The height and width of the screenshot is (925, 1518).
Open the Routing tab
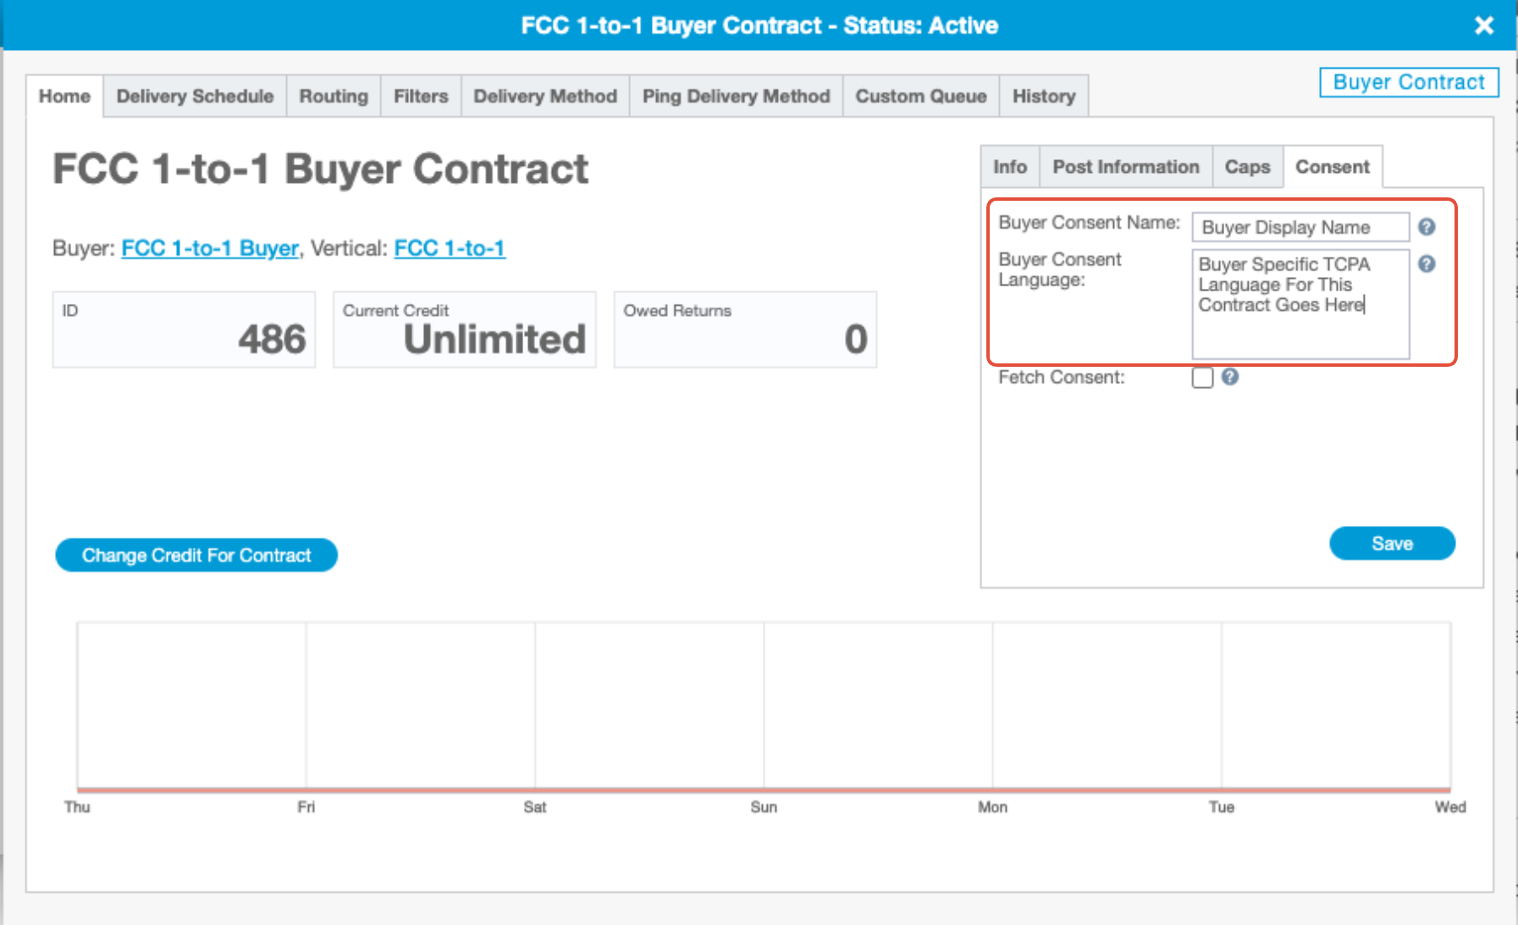click(334, 97)
